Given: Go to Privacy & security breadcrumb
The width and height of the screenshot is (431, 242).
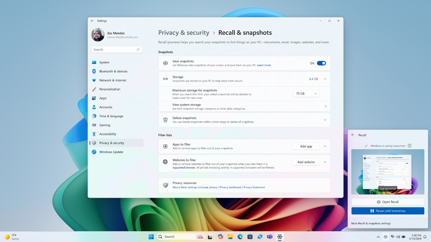Looking at the screenshot, I should click(183, 33).
